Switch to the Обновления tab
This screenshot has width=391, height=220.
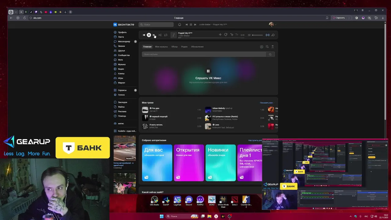[x=197, y=47]
